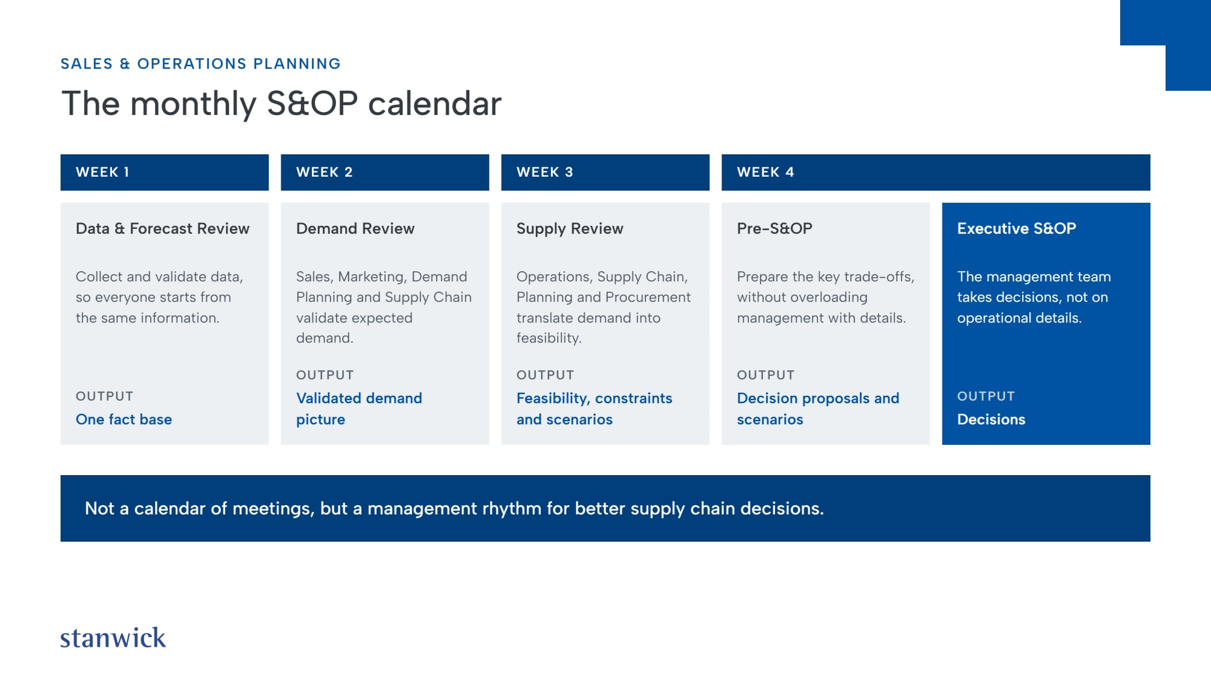Click OUTPUT label in Data & Forecast Review card
Viewport: 1211px width, 696px height.
click(104, 396)
